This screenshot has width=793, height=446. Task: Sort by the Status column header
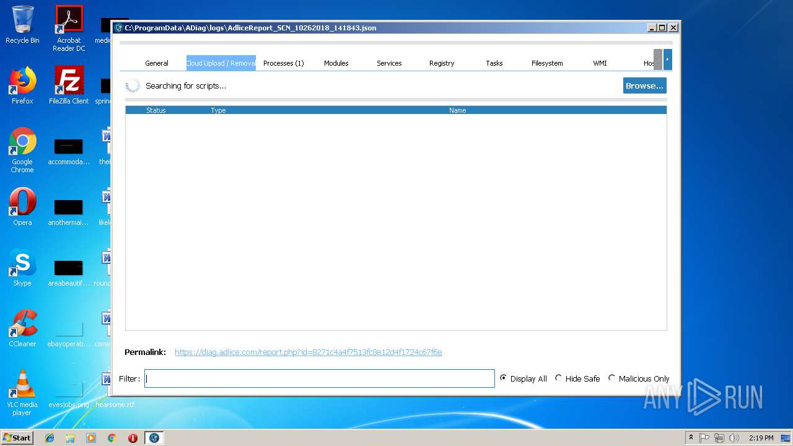point(156,110)
